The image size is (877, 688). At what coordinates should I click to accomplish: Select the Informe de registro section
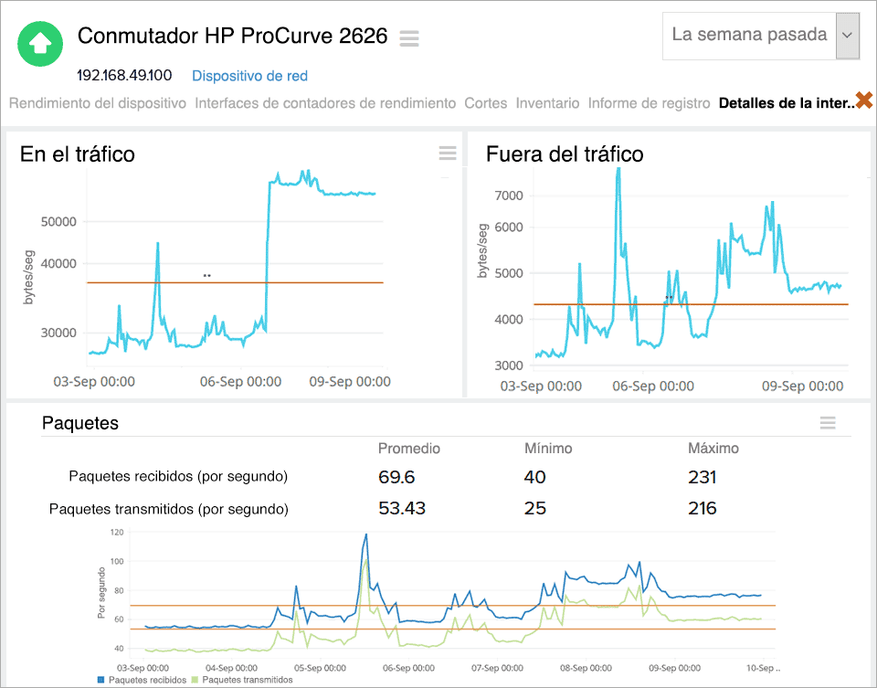[649, 103]
